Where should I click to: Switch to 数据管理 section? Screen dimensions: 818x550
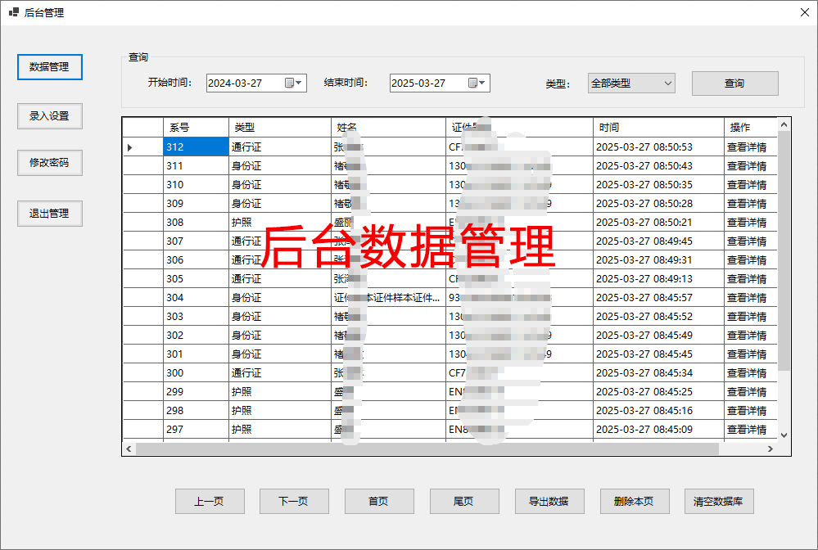click(x=49, y=66)
